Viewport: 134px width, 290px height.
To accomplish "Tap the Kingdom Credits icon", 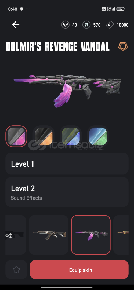I will point(110,25).
